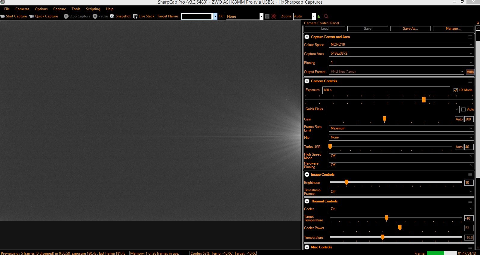Click the Manage... profile button
This screenshot has width=480, height=255.
pyautogui.click(x=453, y=29)
